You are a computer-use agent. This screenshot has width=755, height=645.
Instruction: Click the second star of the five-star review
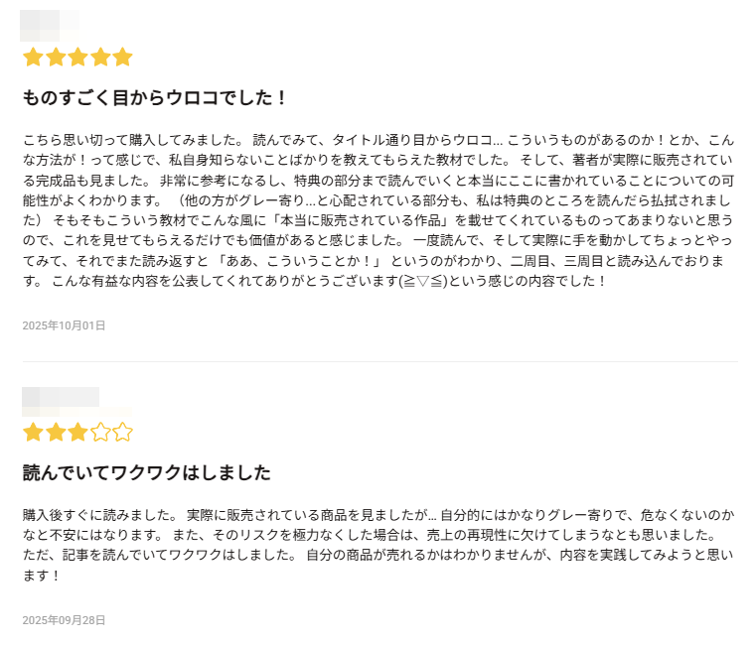[56, 58]
